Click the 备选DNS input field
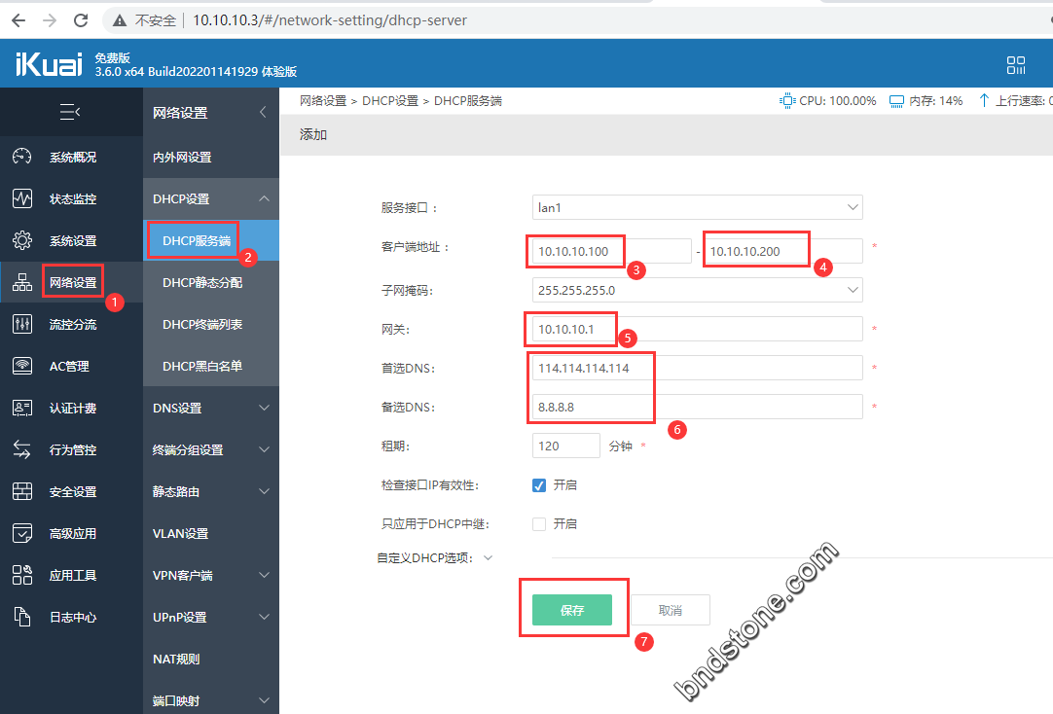Screen dimensions: 1053x714 (697, 407)
